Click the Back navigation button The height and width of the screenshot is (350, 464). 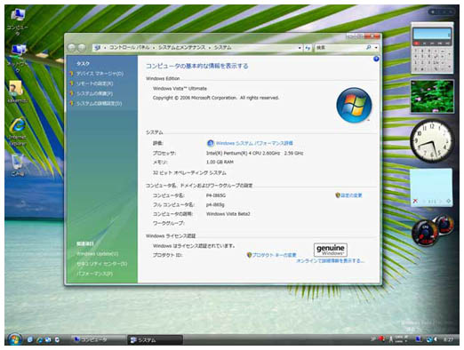coord(72,47)
